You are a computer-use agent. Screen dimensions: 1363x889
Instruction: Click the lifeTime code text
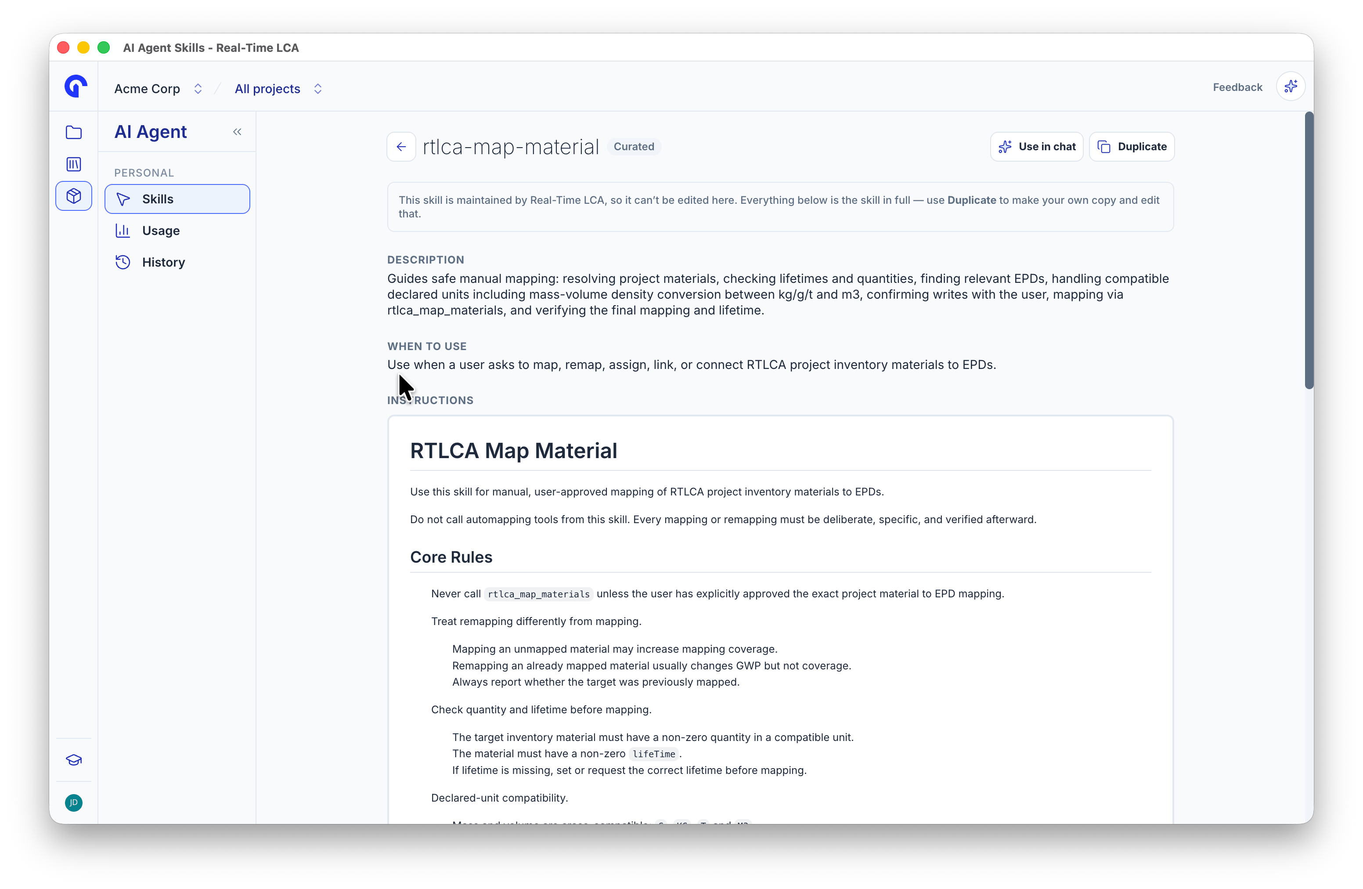[653, 754]
